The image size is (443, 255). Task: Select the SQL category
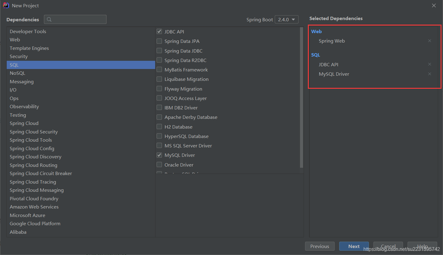81,65
